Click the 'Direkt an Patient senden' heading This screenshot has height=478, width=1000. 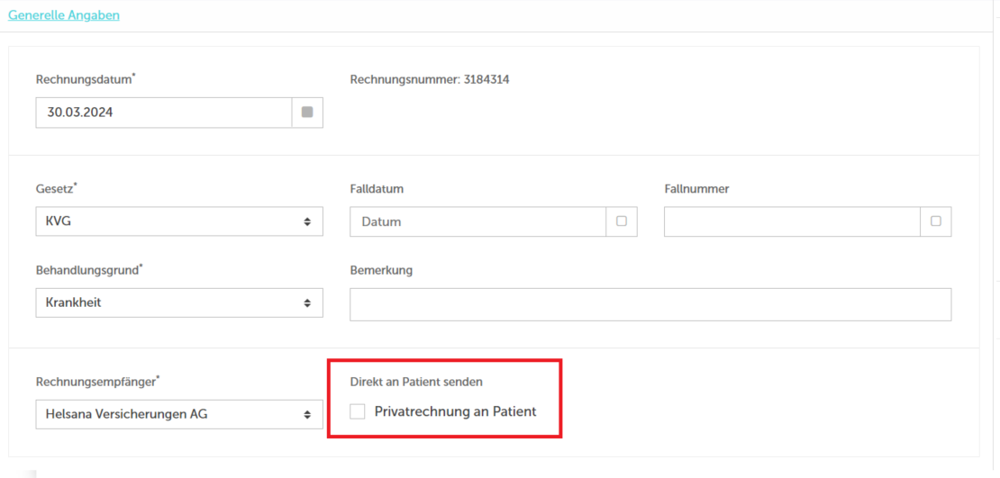pos(416,382)
